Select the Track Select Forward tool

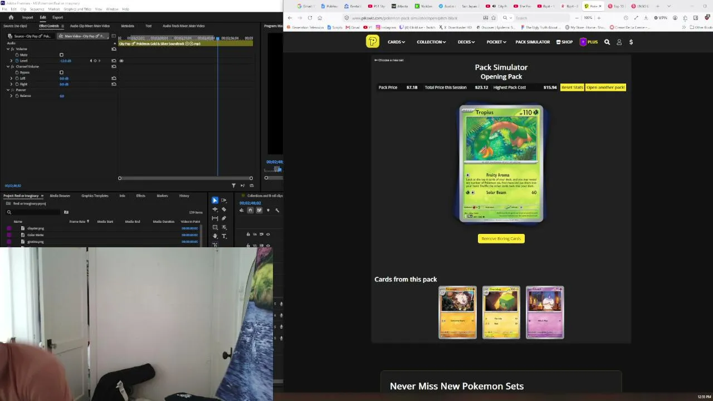click(x=224, y=200)
